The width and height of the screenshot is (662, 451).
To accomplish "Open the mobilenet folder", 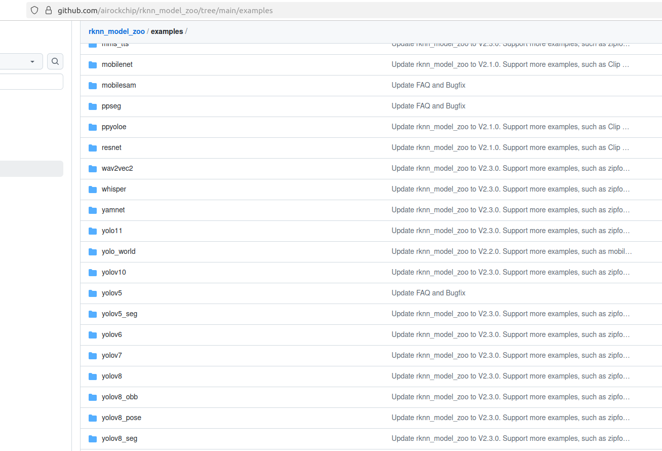I will click(117, 64).
